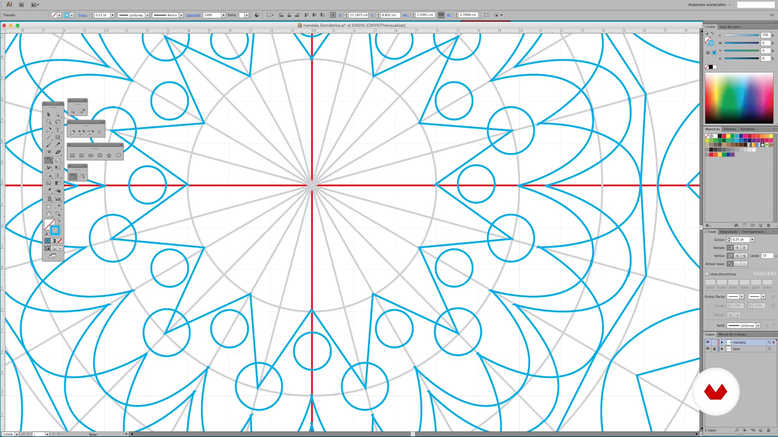Set fill mode to None in toolbar
The image size is (778, 437).
click(x=60, y=241)
